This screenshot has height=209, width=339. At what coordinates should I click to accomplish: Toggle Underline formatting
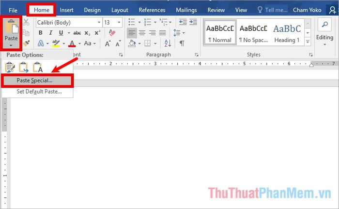point(61,33)
